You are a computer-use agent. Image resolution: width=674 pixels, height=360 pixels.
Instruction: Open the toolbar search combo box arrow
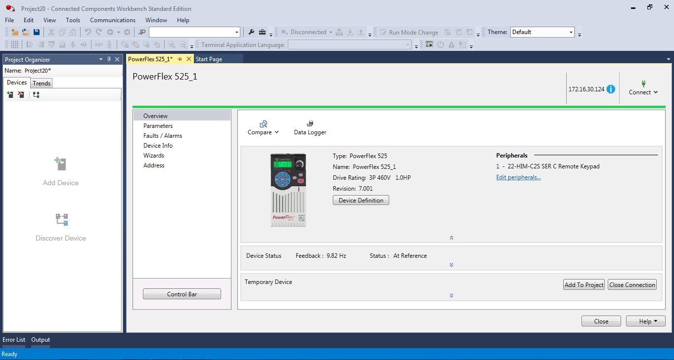[237, 32]
